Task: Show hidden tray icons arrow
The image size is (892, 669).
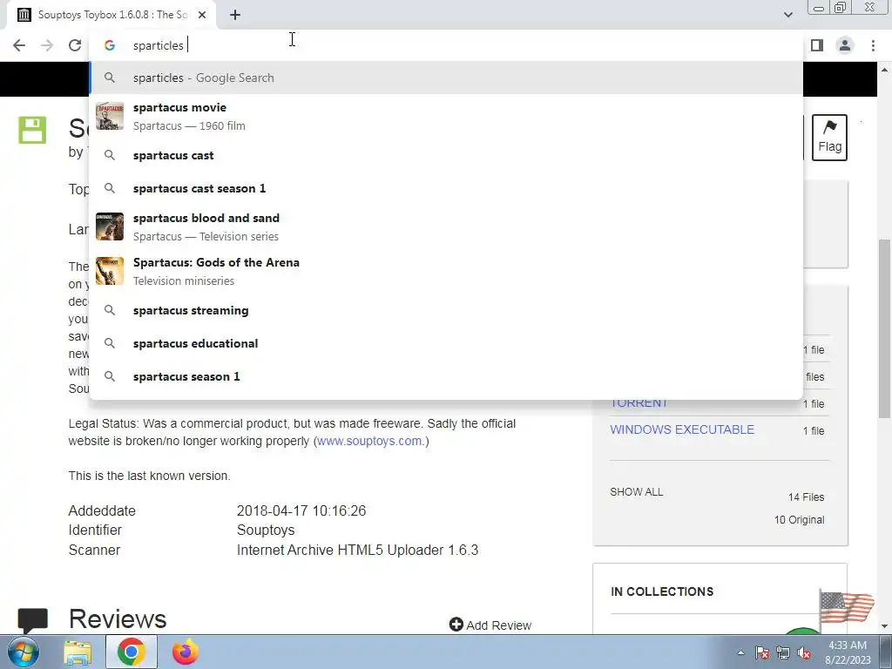Action: (740, 652)
